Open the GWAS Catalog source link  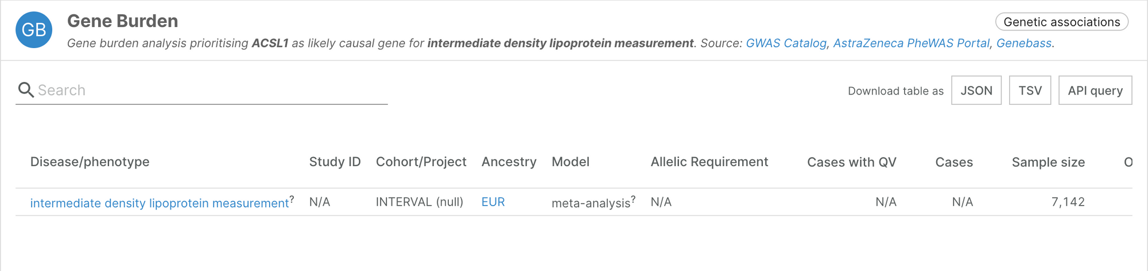pyautogui.click(x=786, y=44)
